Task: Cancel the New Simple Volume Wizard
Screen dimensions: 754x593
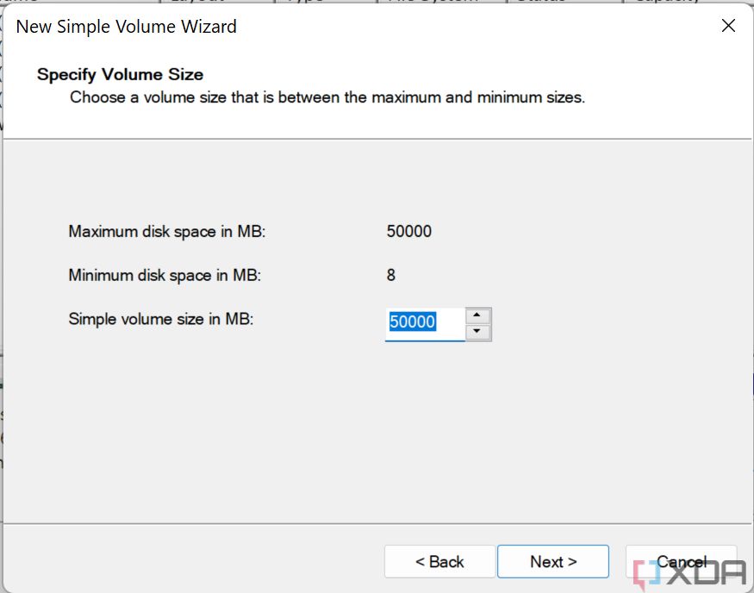Action: coord(681,561)
